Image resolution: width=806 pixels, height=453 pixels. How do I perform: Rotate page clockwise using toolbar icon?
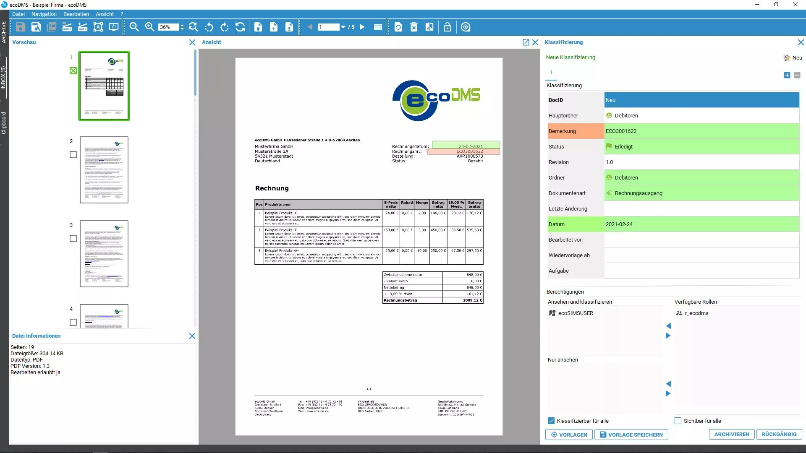click(225, 27)
